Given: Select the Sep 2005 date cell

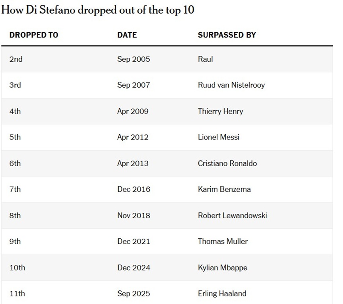Looking at the screenshot, I should tap(133, 59).
